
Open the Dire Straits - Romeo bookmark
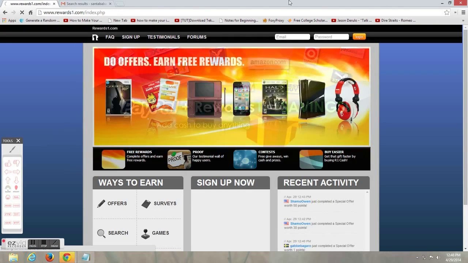396,20
